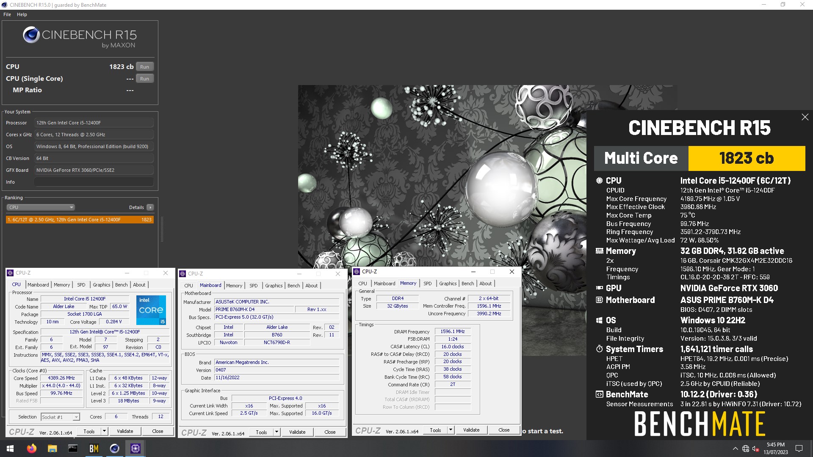This screenshot has height=457, width=813.
Task: Click GFX Board field RTX 3060
Action: pos(94,170)
